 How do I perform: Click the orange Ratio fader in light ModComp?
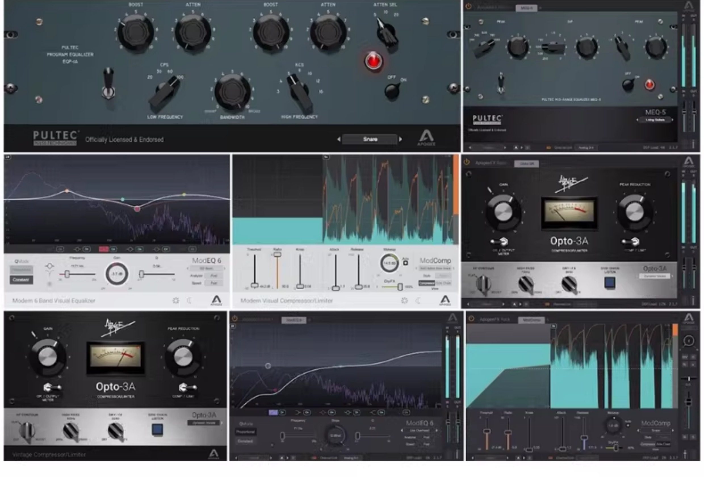(277, 255)
